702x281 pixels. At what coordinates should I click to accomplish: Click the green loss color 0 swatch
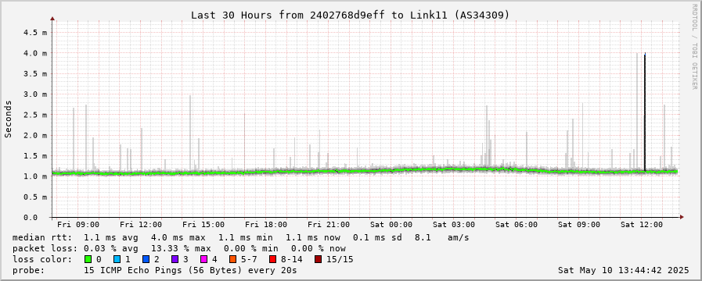(88, 259)
